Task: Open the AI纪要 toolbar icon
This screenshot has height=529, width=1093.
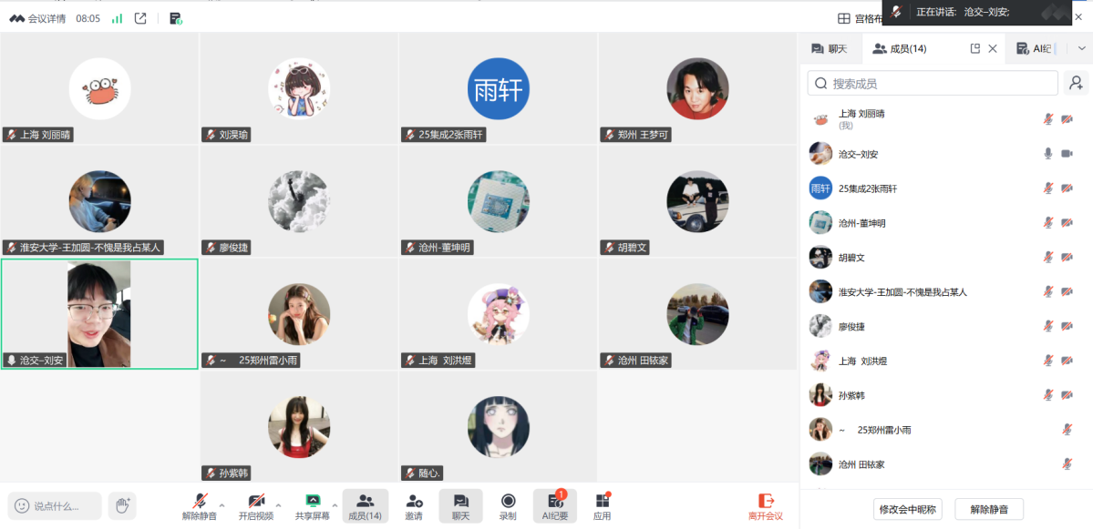Action: point(555,506)
